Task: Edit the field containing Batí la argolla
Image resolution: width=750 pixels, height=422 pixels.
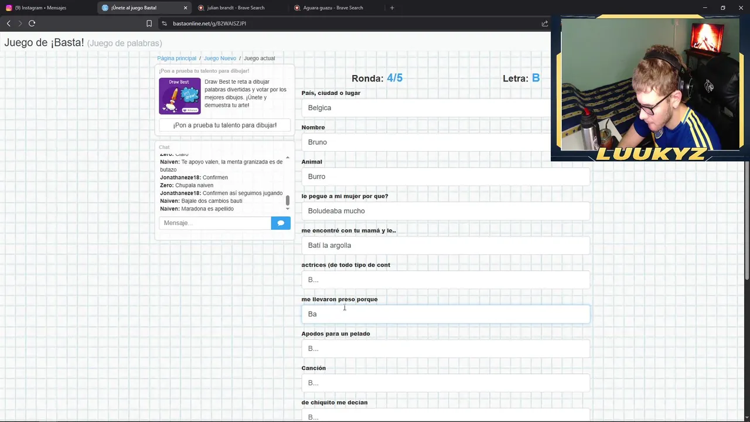Action: coord(445,245)
